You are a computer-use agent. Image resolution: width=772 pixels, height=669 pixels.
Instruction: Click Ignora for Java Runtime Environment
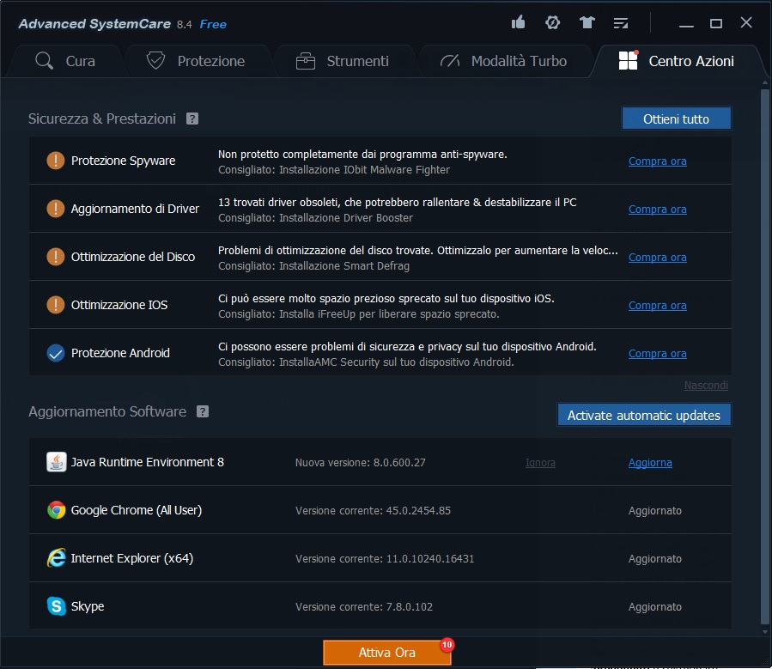click(540, 463)
